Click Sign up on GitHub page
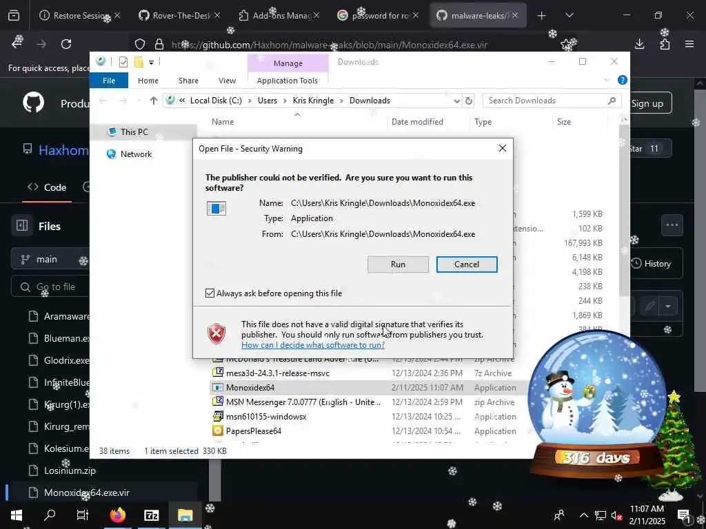This screenshot has width=706, height=529. click(647, 103)
